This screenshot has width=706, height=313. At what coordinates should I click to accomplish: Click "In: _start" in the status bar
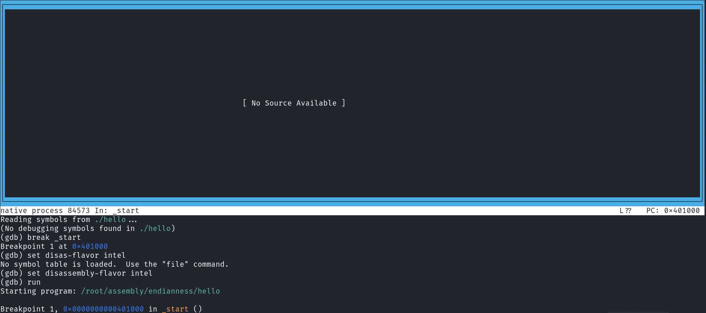click(x=117, y=211)
